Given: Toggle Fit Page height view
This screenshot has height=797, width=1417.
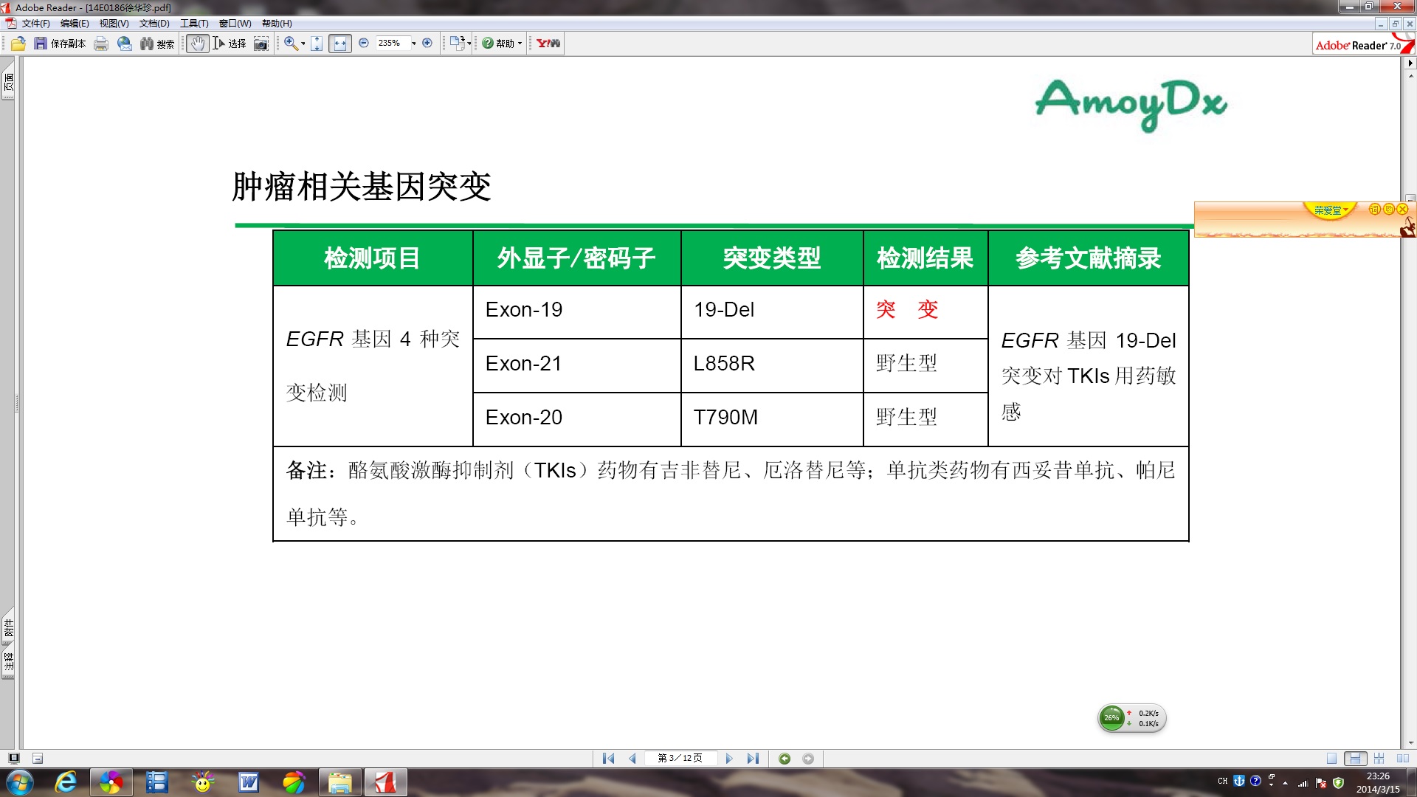Looking at the screenshot, I should coord(317,44).
